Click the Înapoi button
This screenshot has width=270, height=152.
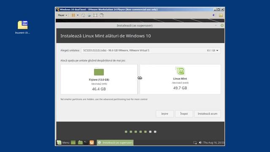coord(184,114)
